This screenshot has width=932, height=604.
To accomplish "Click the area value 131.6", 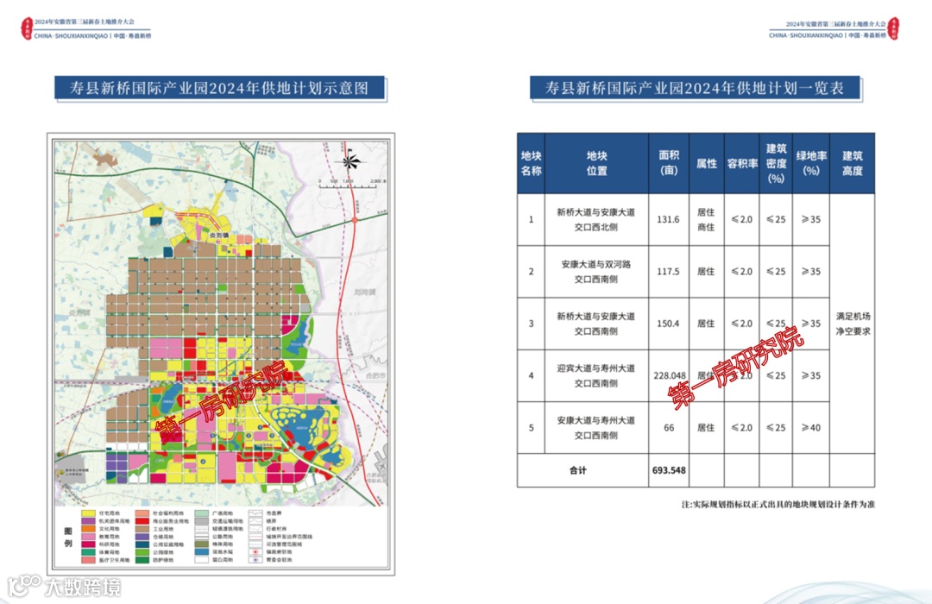I will pyautogui.click(x=668, y=219).
